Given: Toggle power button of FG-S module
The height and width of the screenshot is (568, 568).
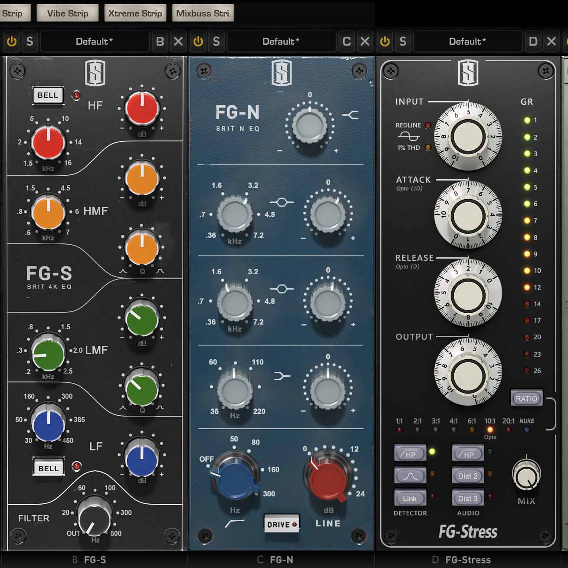Looking at the screenshot, I should click(x=12, y=42).
